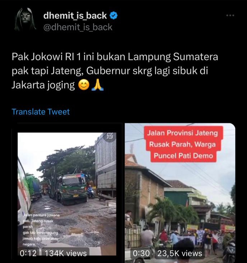Click the 0:30 duration label
247x263 pixels.
141,253
